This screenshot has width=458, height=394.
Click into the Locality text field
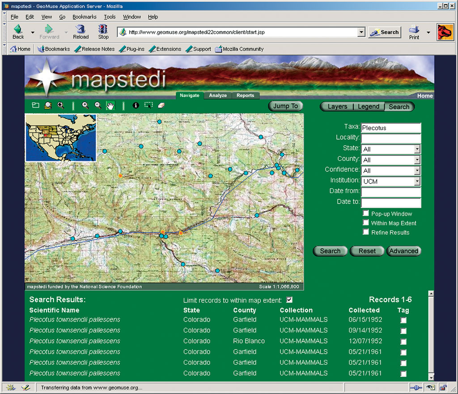pos(391,138)
